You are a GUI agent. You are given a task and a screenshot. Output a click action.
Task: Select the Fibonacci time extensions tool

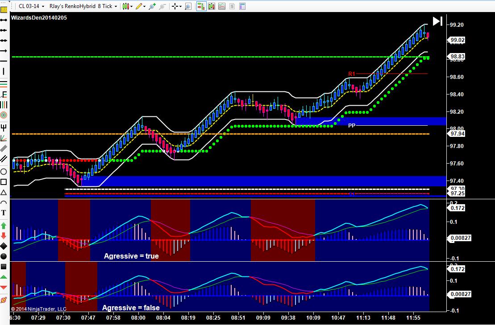click(4, 105)
